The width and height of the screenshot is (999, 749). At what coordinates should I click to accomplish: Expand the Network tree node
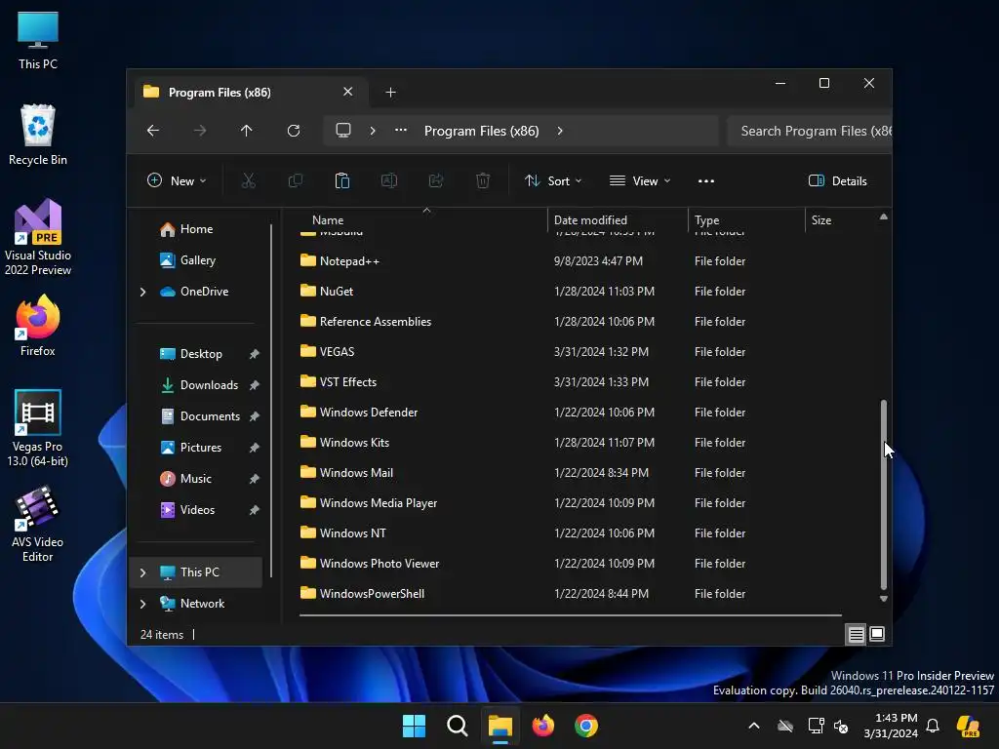click(x=142, y=604)
